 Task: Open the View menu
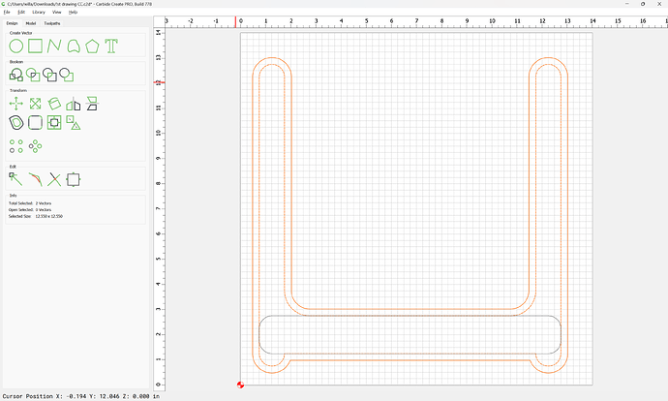(57, 13)
